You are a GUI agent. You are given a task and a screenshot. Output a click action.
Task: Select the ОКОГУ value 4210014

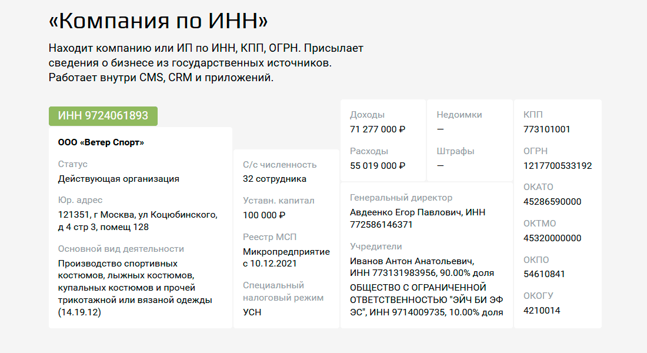click(542, 310)
